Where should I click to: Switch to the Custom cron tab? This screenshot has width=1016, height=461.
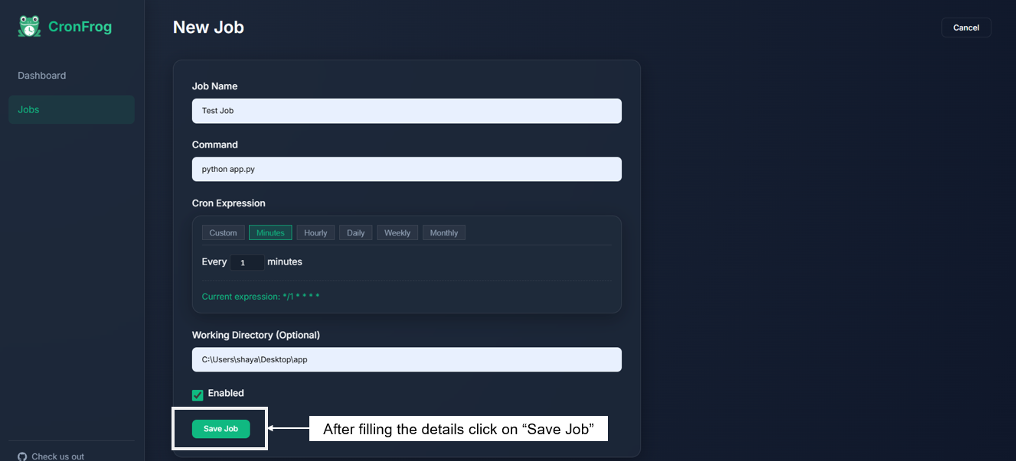[x=224, y=232]
